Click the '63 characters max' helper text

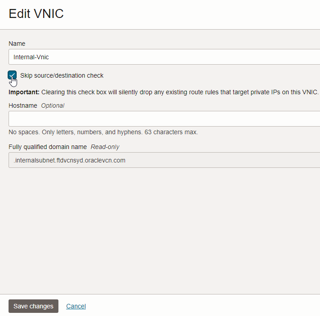(171, 132)
